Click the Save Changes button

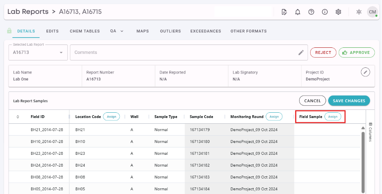coord(349,100)
